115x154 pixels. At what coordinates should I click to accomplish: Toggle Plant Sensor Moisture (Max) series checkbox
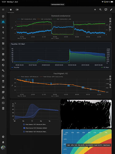pyautogui.click(x=24, y=132)
